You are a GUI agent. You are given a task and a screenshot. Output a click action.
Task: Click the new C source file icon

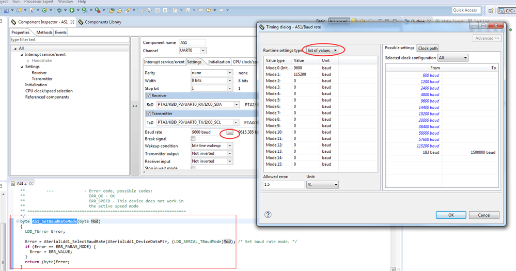pyautogui.click(x=32, y=10)
